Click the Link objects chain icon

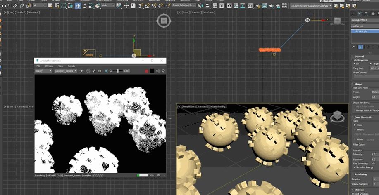point(15,6)
